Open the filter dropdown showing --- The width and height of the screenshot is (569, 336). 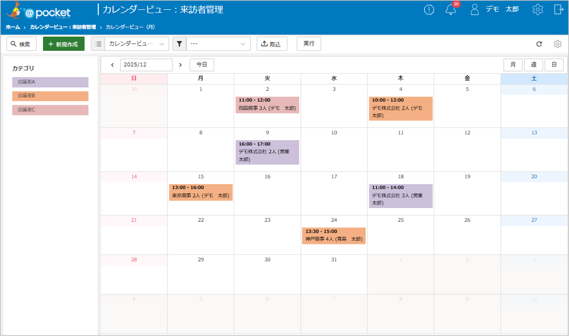tap(218, 44)
